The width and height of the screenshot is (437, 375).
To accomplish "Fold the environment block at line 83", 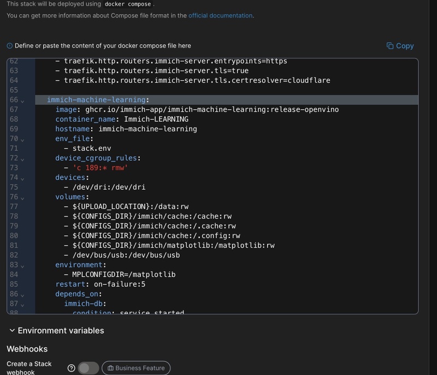I will tap(22, 265).
